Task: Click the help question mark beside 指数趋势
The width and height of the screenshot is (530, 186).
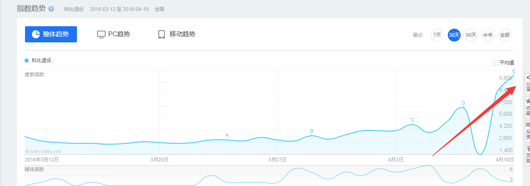Action: click(51, 9)
